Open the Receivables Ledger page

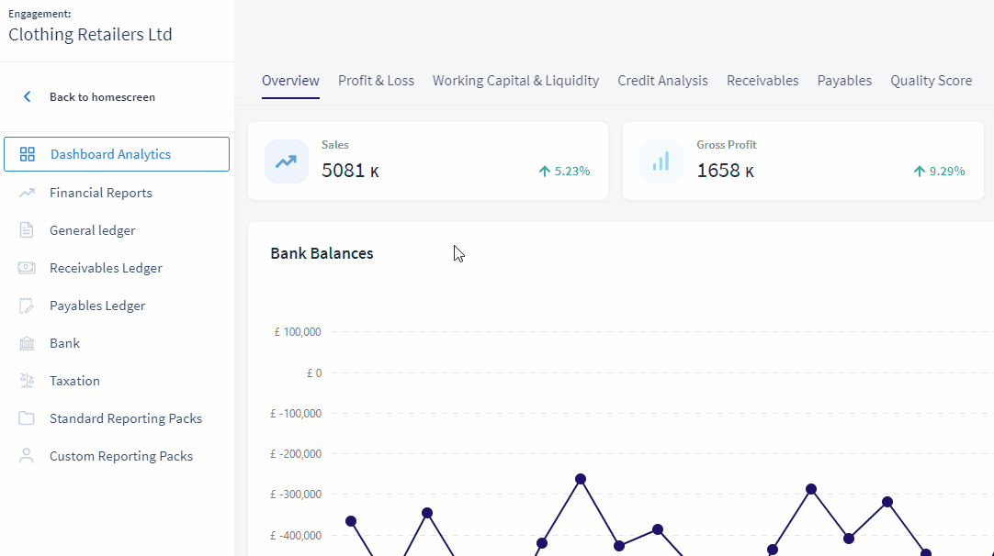[106, 268]
